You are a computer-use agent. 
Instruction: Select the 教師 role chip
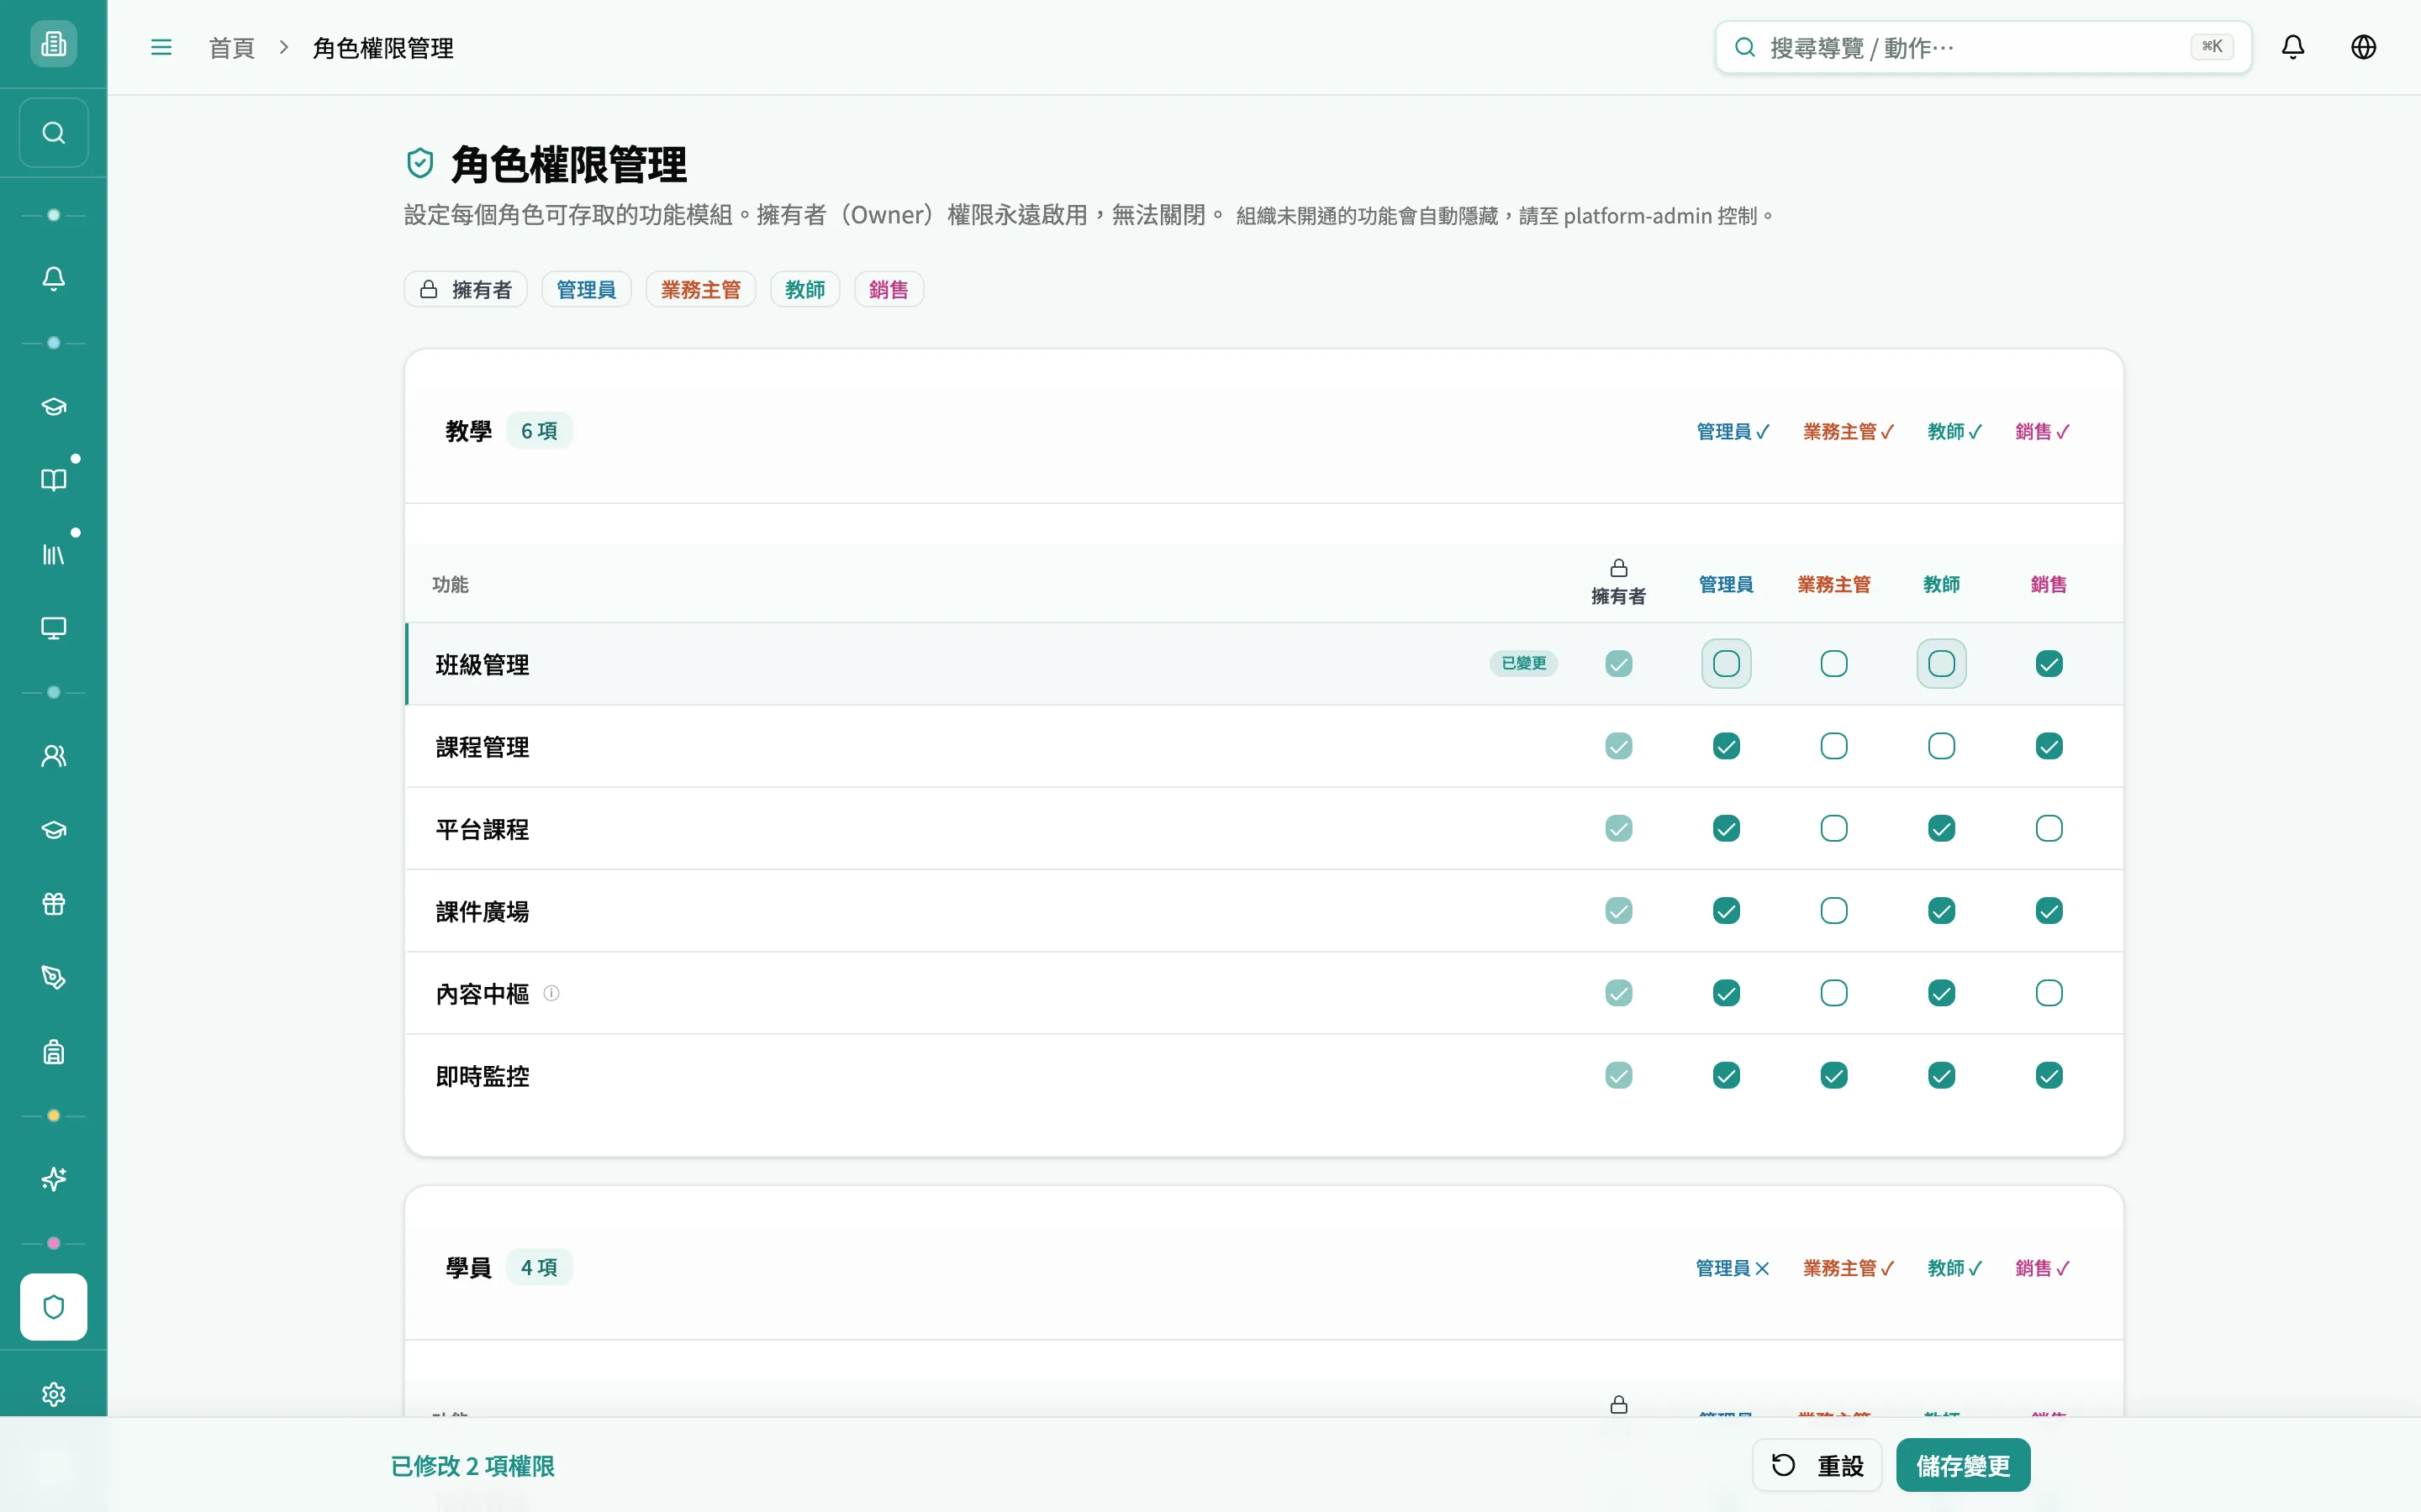804,289
